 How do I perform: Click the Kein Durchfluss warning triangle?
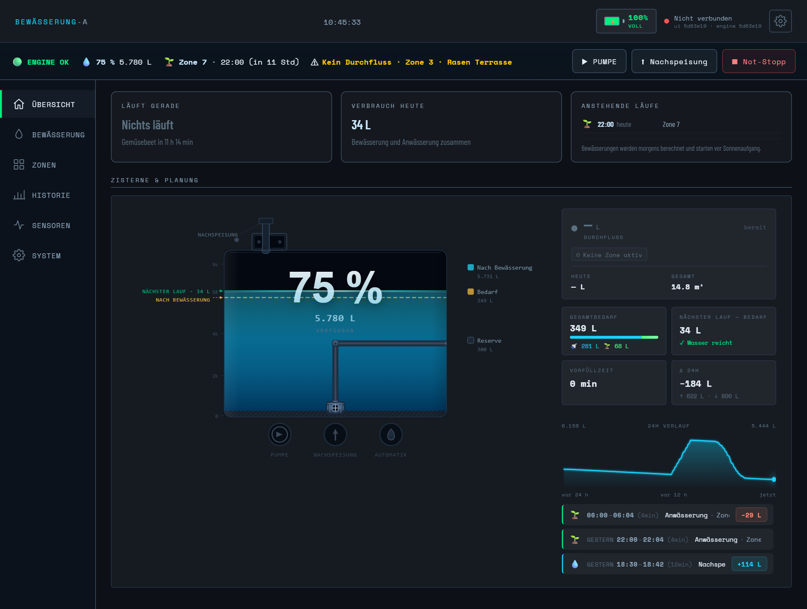(x=314, y=62)
